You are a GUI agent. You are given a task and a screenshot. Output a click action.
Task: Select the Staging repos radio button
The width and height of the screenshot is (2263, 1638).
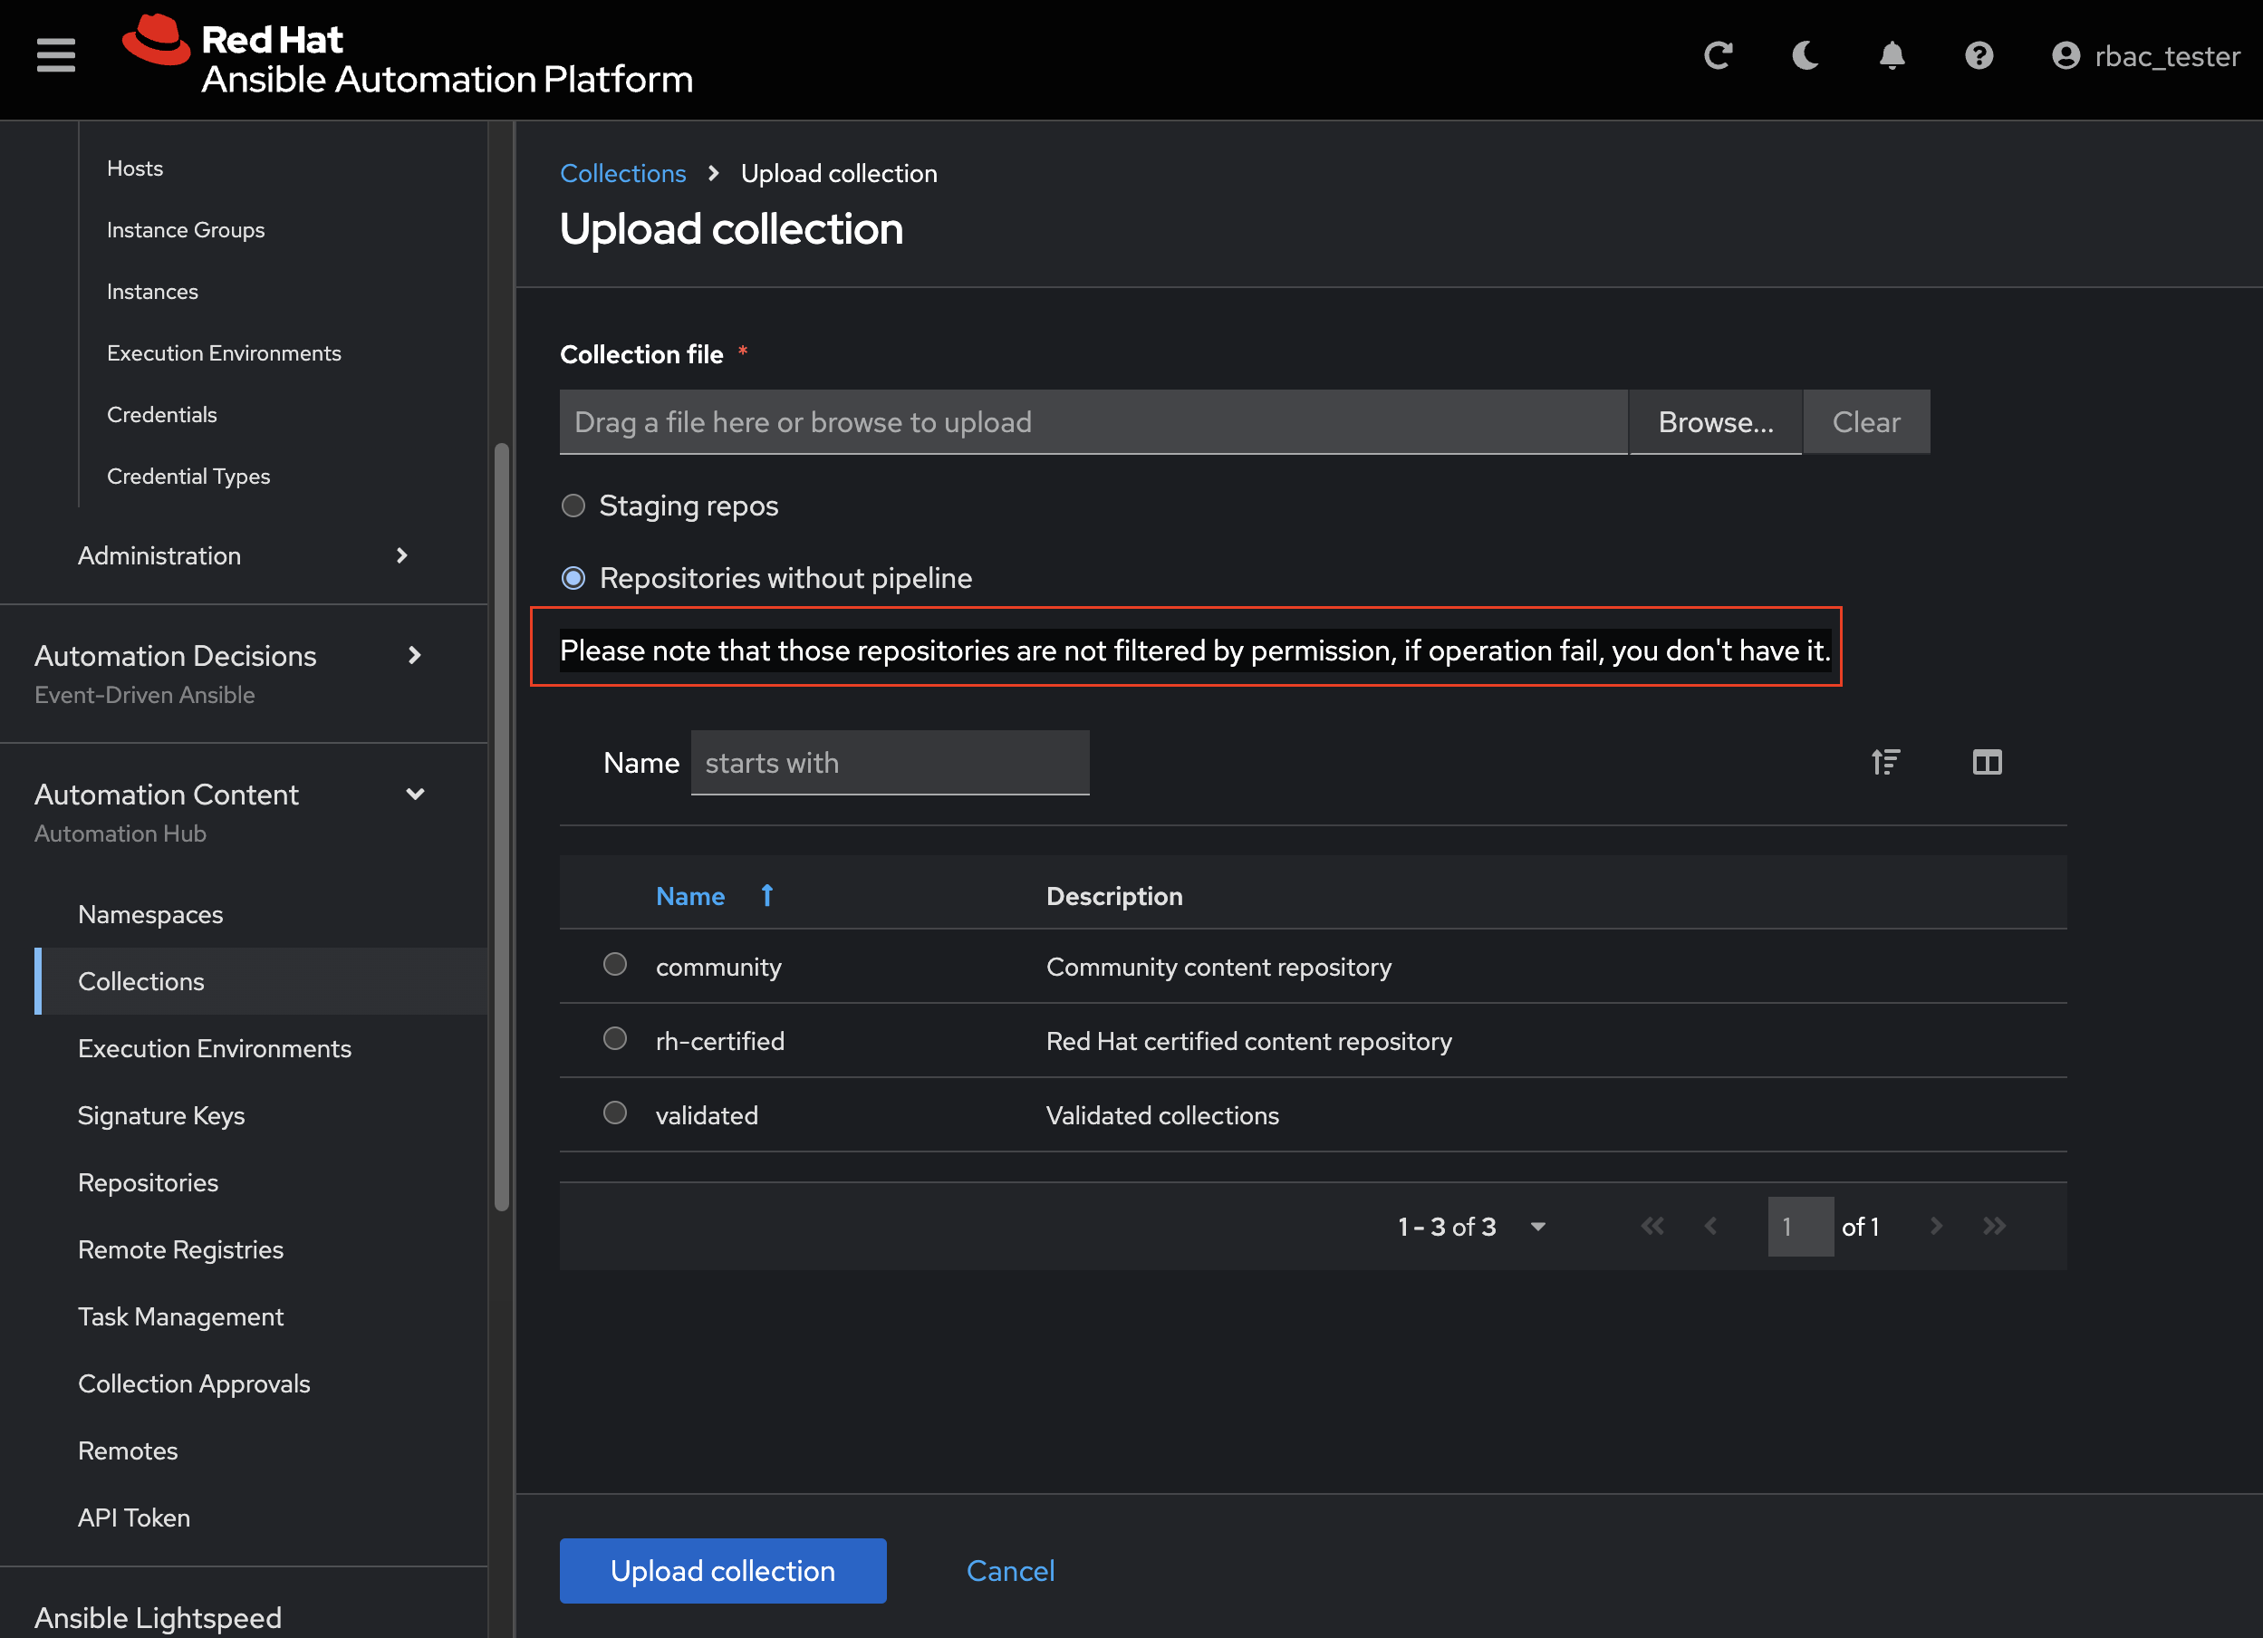point(573,506)
